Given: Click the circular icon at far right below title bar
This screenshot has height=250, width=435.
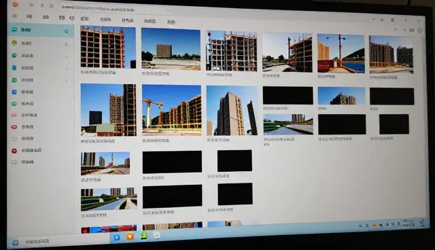Looking at the screenshot, I should 420,30.
